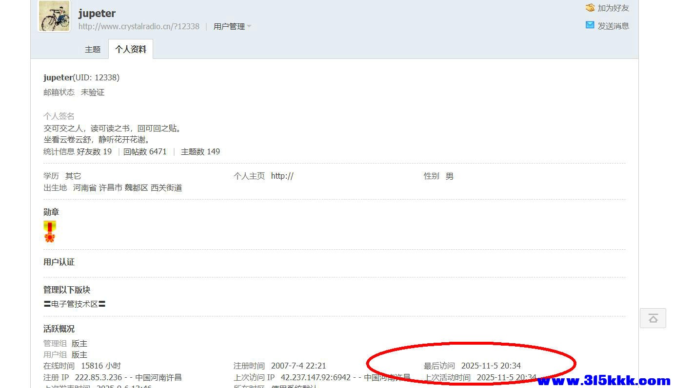673x388 pixels.
Task: Click the back-to-top arrow button
Action: [653, 318]
